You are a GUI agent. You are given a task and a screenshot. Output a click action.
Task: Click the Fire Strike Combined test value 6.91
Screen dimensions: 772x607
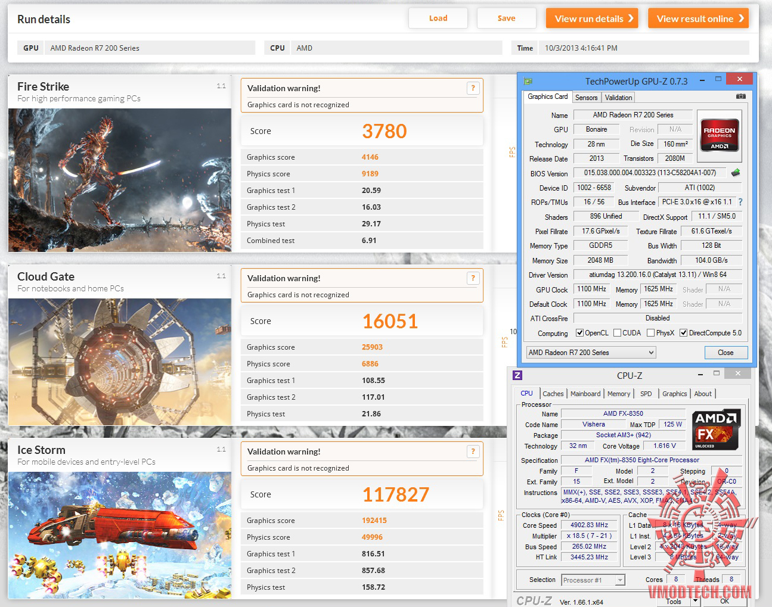click(x=369, y=241)
